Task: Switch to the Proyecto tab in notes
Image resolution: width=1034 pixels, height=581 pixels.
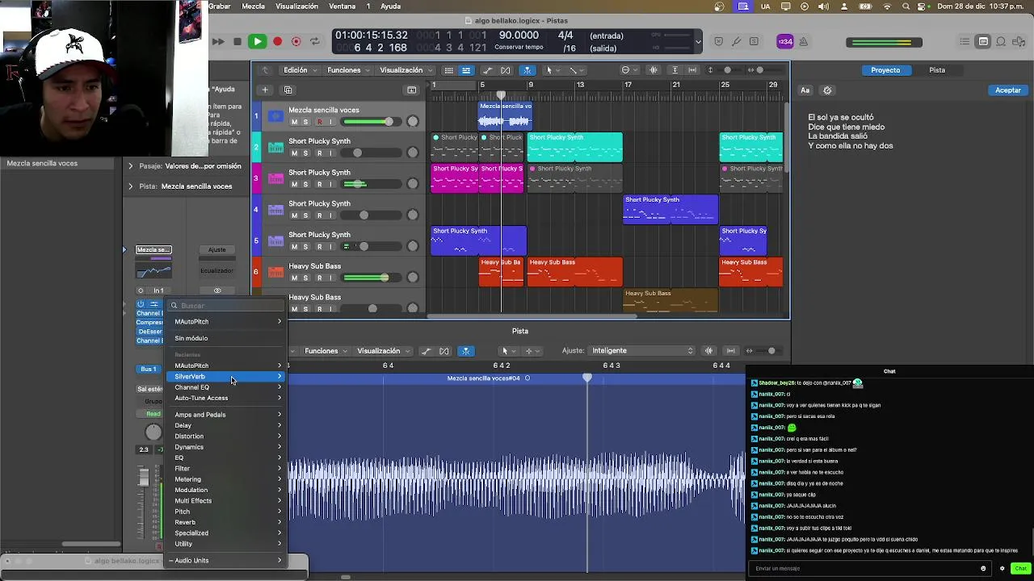Action: click(x=885, y=70)
